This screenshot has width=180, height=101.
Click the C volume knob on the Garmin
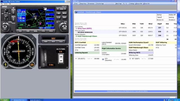6,10
